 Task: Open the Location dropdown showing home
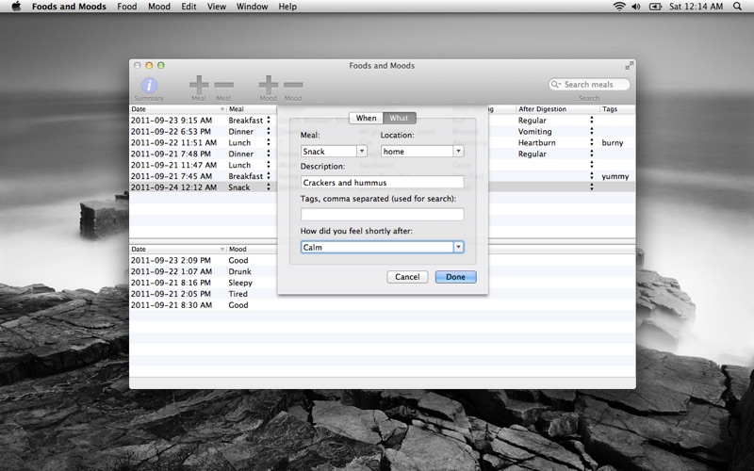pyautogui.click(x=458, y=152)
